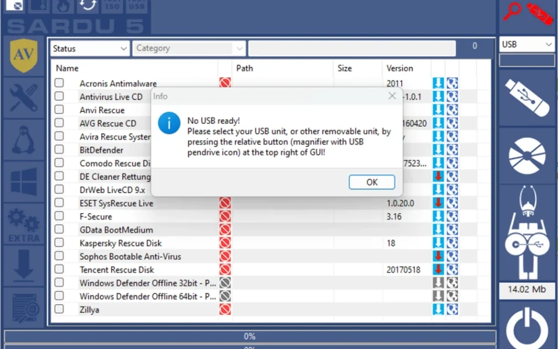The width and height of the screenshot is (558, 349).
Task: Open the downloader arrow sidebar icon
Action: (23, 265)
